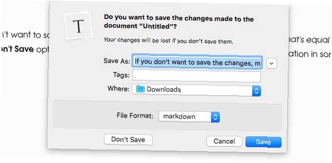332x163 pixels.
Task: Confirm with the blue Save button
Action: [263, 142]
